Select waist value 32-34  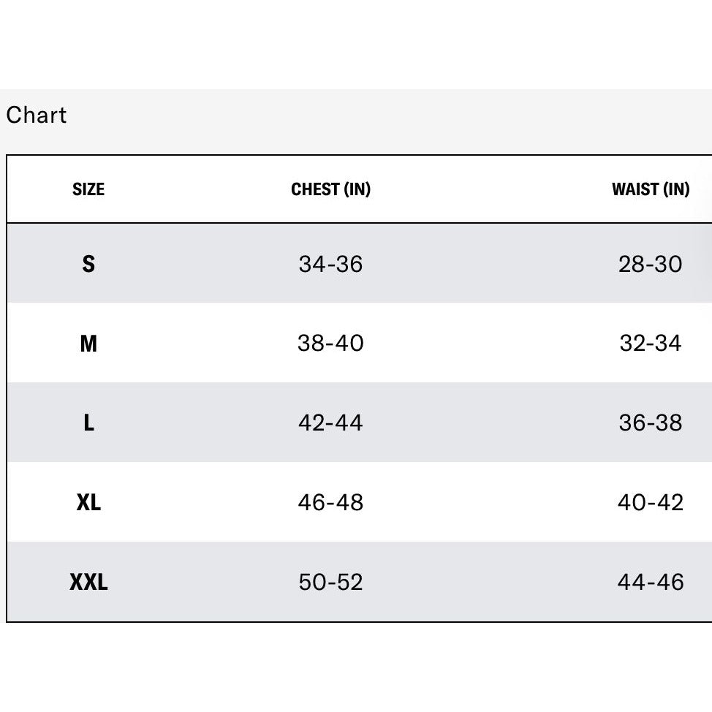[x=651, y=344]
